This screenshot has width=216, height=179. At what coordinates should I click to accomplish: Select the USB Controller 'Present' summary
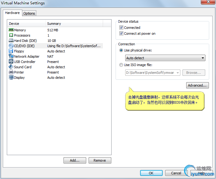[x=53, y=62]
